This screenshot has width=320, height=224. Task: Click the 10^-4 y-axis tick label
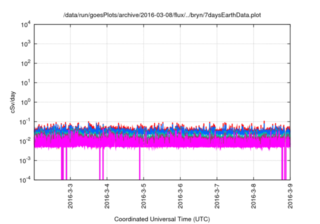(x=25, y=179)
